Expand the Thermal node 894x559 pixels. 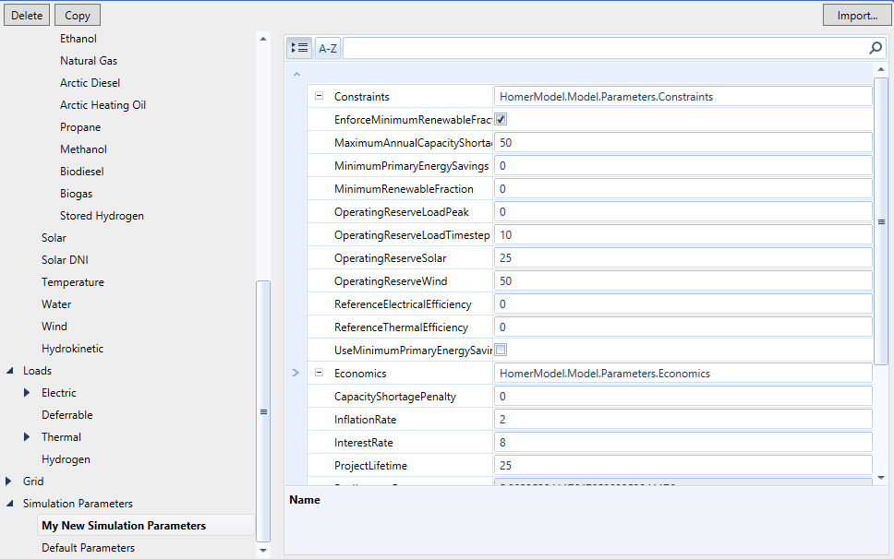25,436
